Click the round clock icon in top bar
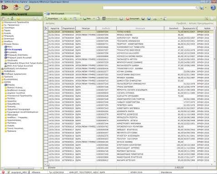Screen dimensions: 217x174 pyautogui.click(x=27, y=7)
